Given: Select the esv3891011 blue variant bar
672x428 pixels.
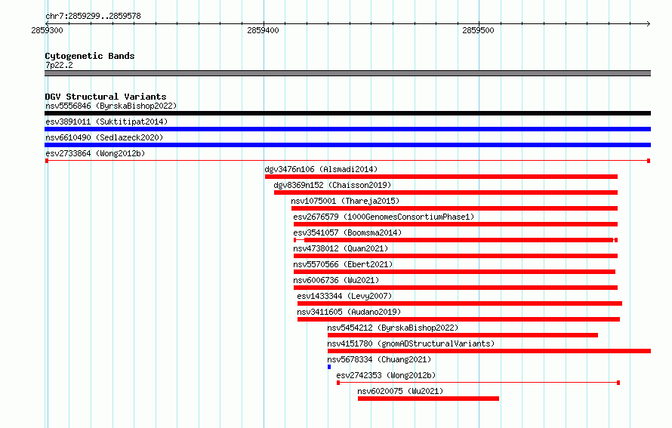Looking at the screenshot, I should [x=347, y=129].
